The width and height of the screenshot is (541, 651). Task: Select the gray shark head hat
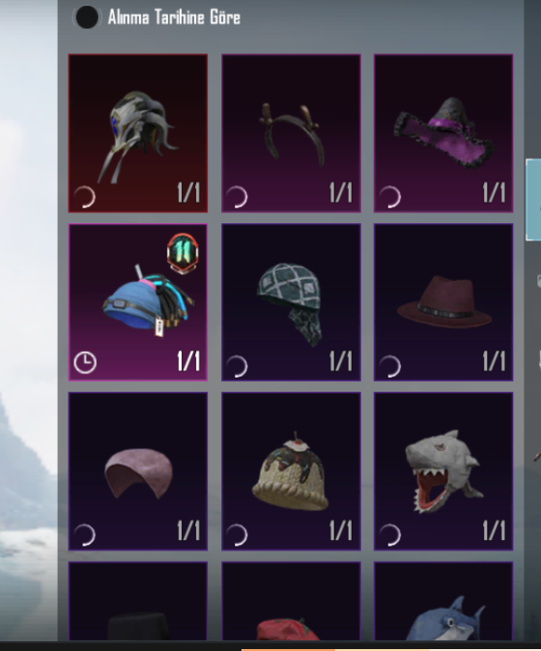pyautogui.click(x=443, y=471)
